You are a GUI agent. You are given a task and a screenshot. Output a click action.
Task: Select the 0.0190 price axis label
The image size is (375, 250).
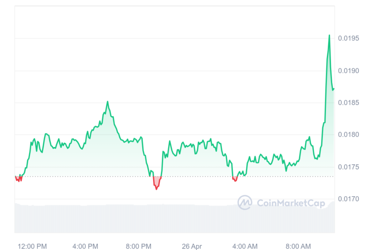click(x=349, y=71)
